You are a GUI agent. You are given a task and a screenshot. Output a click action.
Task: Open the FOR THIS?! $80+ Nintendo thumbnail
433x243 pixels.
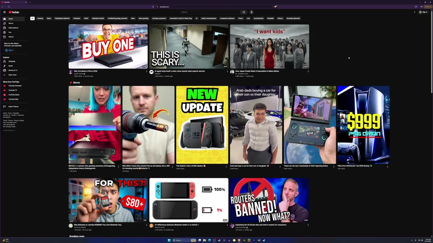[x=108, y=200]
